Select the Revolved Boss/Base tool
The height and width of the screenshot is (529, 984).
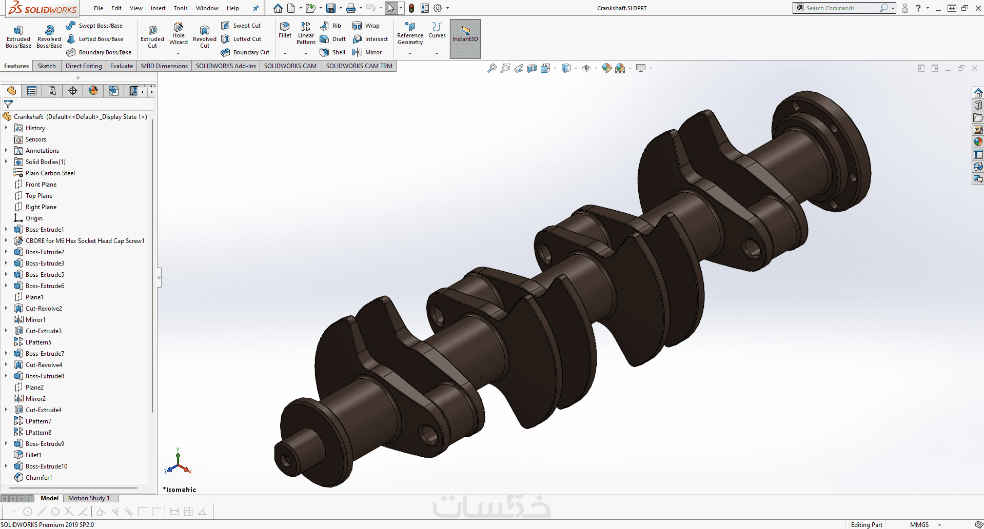49,37
